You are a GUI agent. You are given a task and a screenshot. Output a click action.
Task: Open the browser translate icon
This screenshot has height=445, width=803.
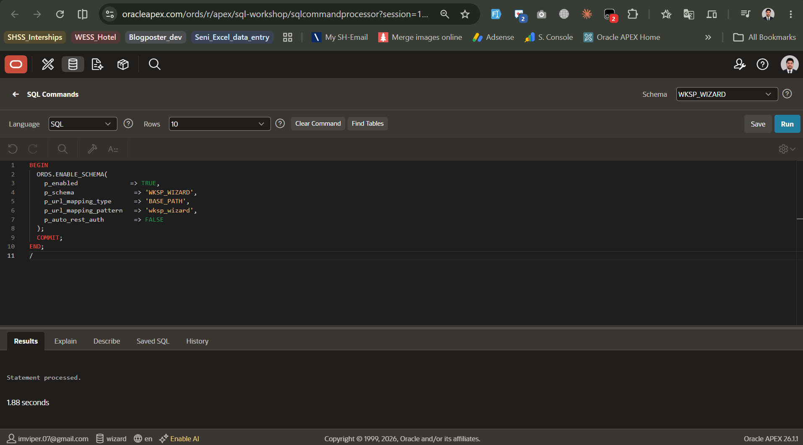[689, 14]
